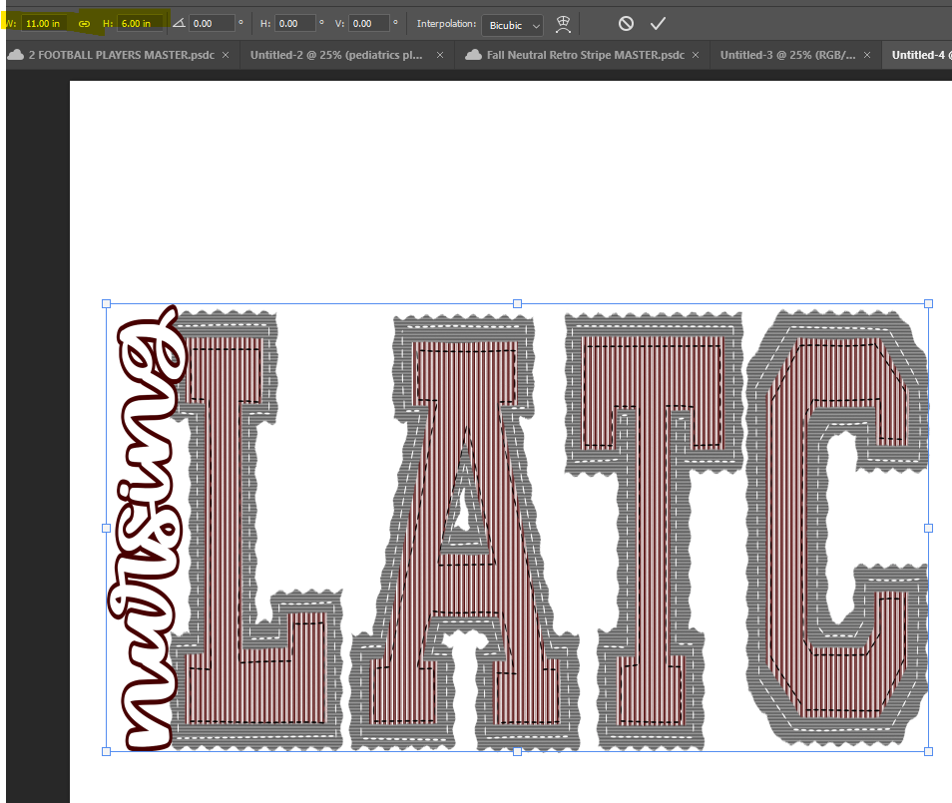This screenshot has width=952, height=803.
Task: Switch to 2 FOOTBALL PLAYERS MASTER.psdc tab
Action: coord(122,55)
